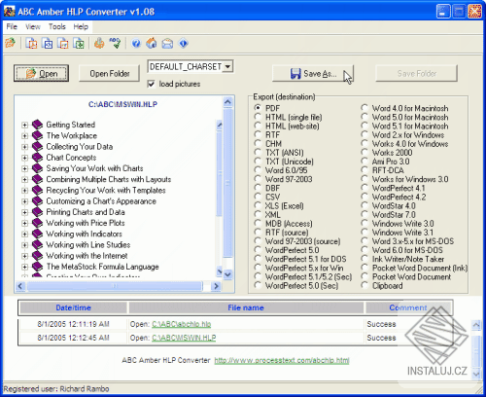This screenshot has height=397, width=486.
Task: Select Pocket Word Document (Ink) option
Action: pyautogui.click(x=364, y=268)
